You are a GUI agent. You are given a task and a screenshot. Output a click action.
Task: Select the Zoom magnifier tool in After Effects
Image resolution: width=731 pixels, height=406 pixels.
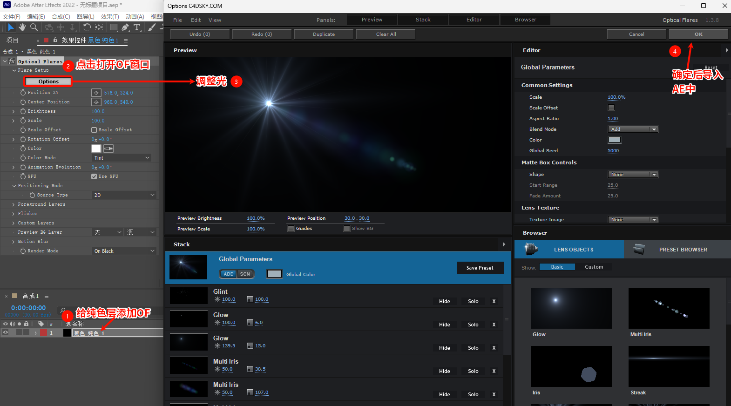click(34, 27)
